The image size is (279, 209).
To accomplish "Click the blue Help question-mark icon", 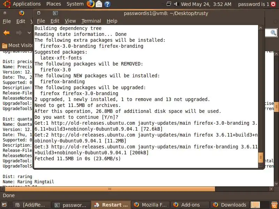I will click(107, 4).
